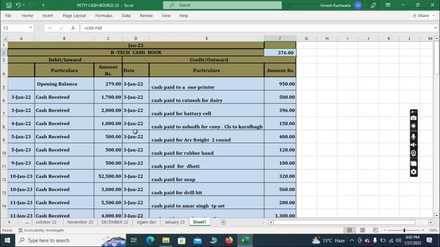
Task: Expand the formula bar chevron
Action: pyautogui.click(x=436, y=28)
